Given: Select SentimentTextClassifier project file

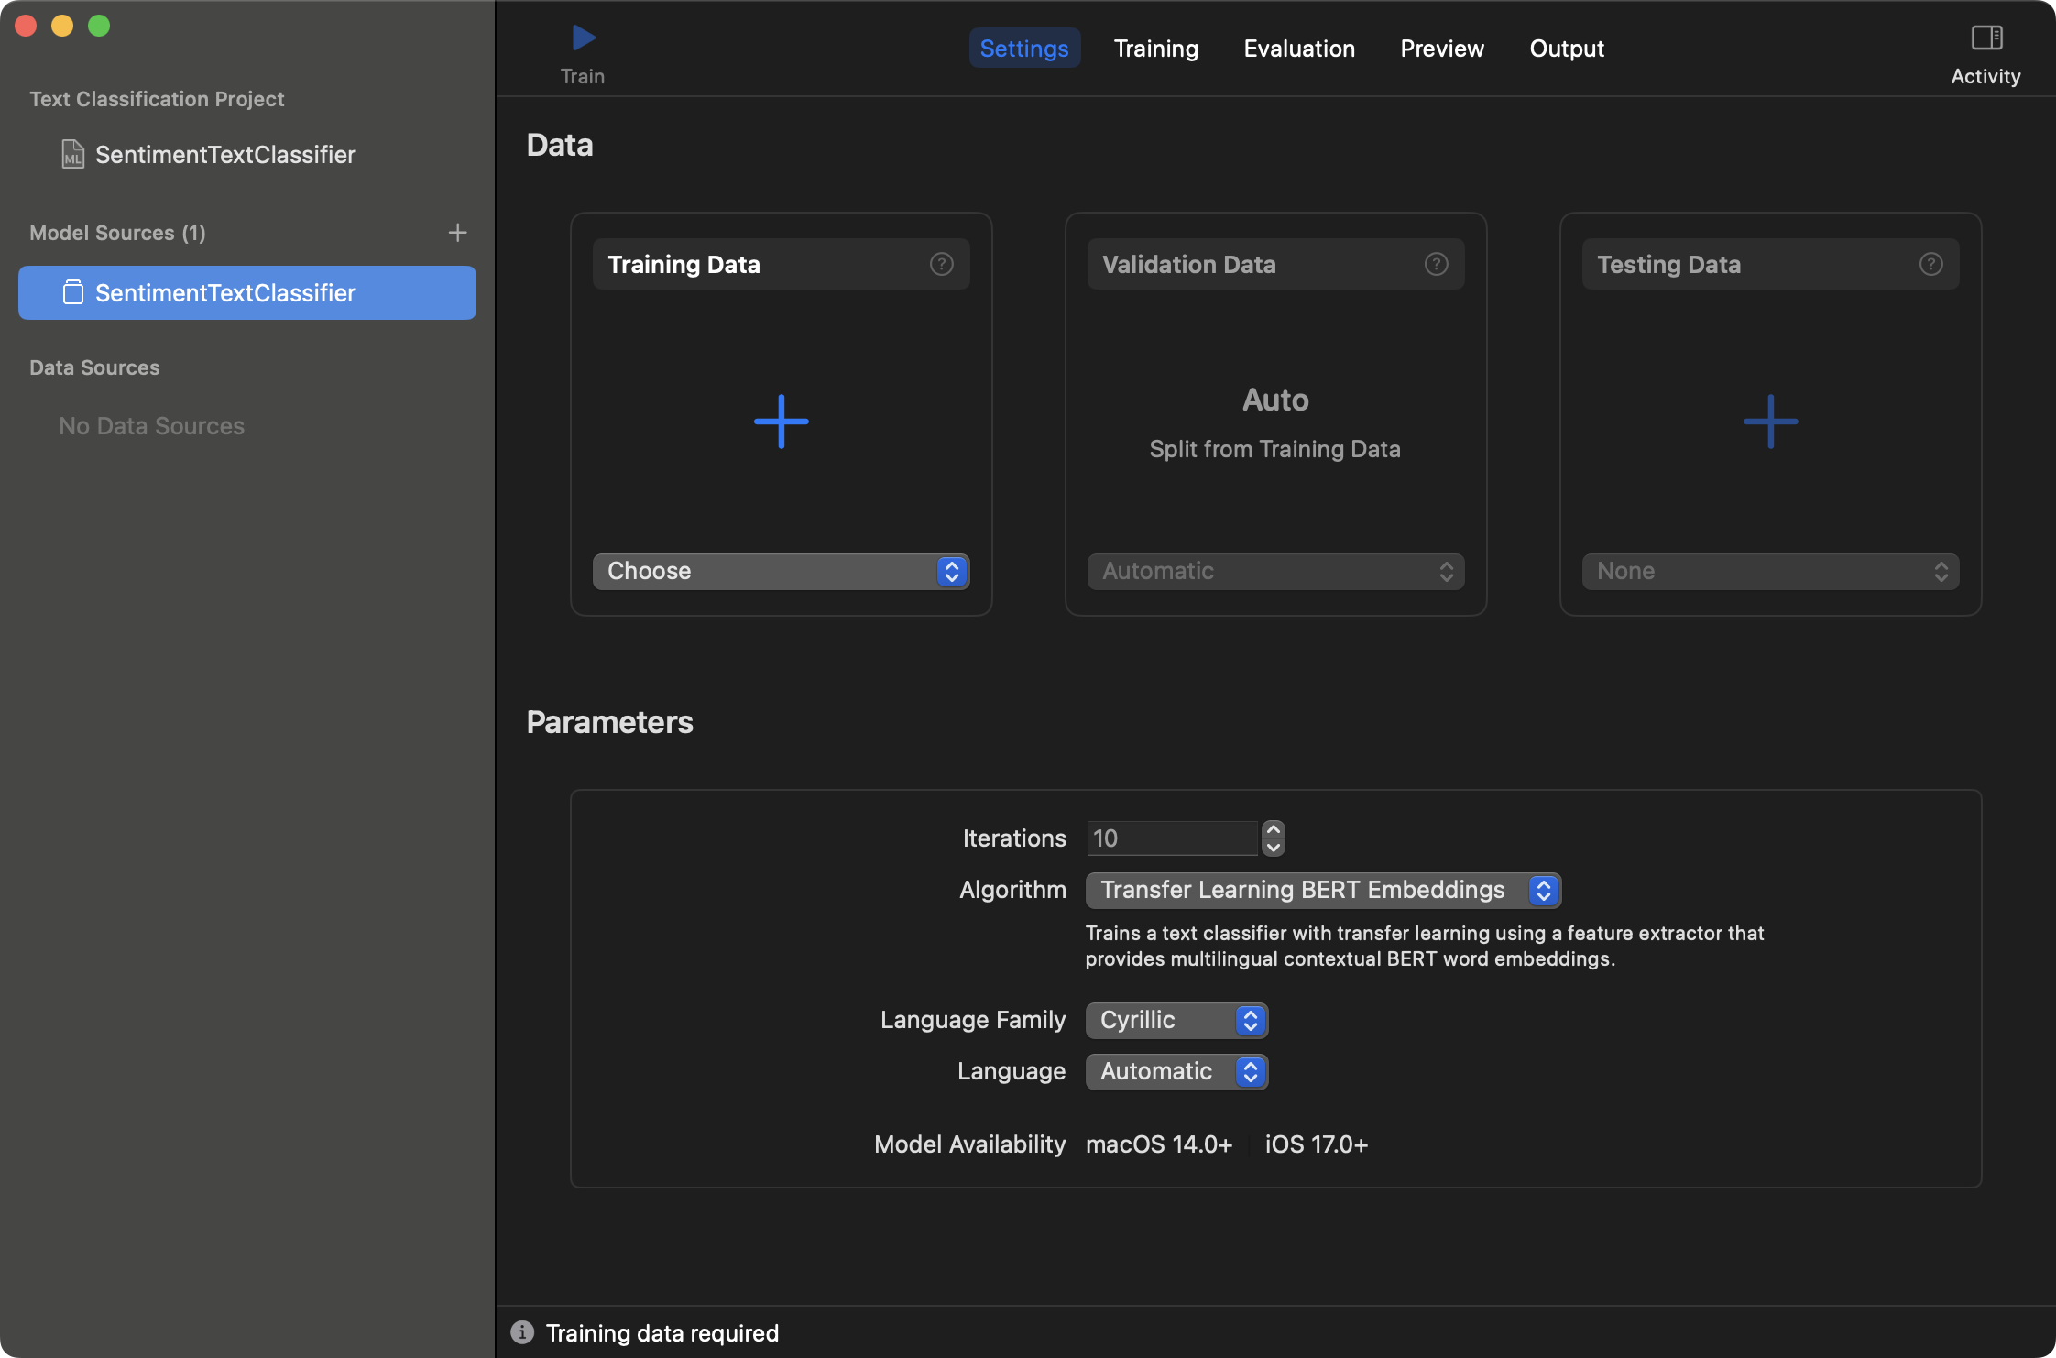Looking at the screenshot, I should pyautogui.click(x=208, y=154).
